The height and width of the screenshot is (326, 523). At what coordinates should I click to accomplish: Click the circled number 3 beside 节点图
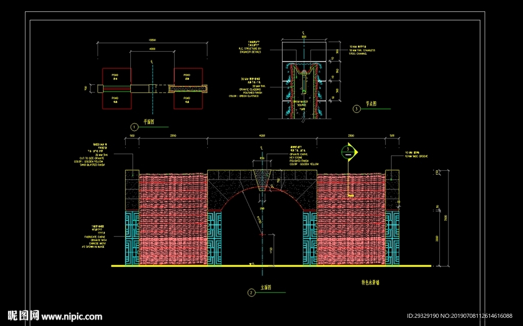[x=356, y=109]
